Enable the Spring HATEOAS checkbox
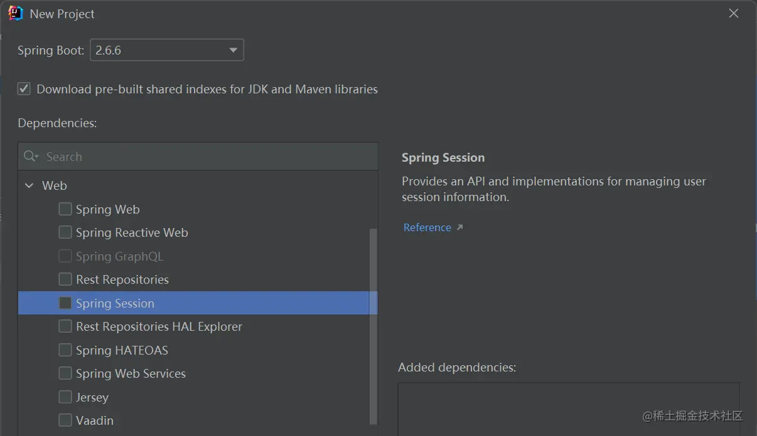 (x=65, y=350)
